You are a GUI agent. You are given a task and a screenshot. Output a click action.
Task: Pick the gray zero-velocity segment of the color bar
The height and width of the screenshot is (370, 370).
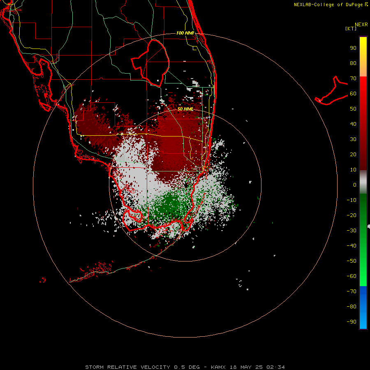[363, 182]
